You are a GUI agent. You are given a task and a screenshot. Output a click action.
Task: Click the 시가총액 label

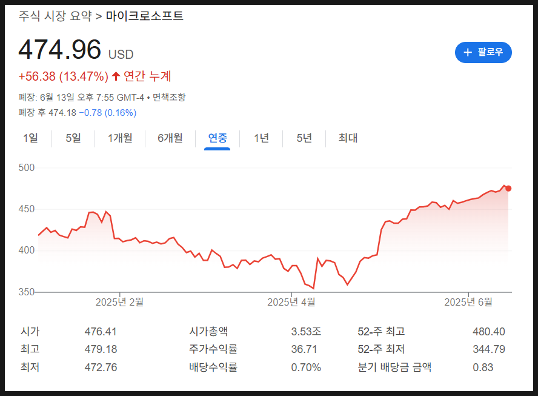208,332
